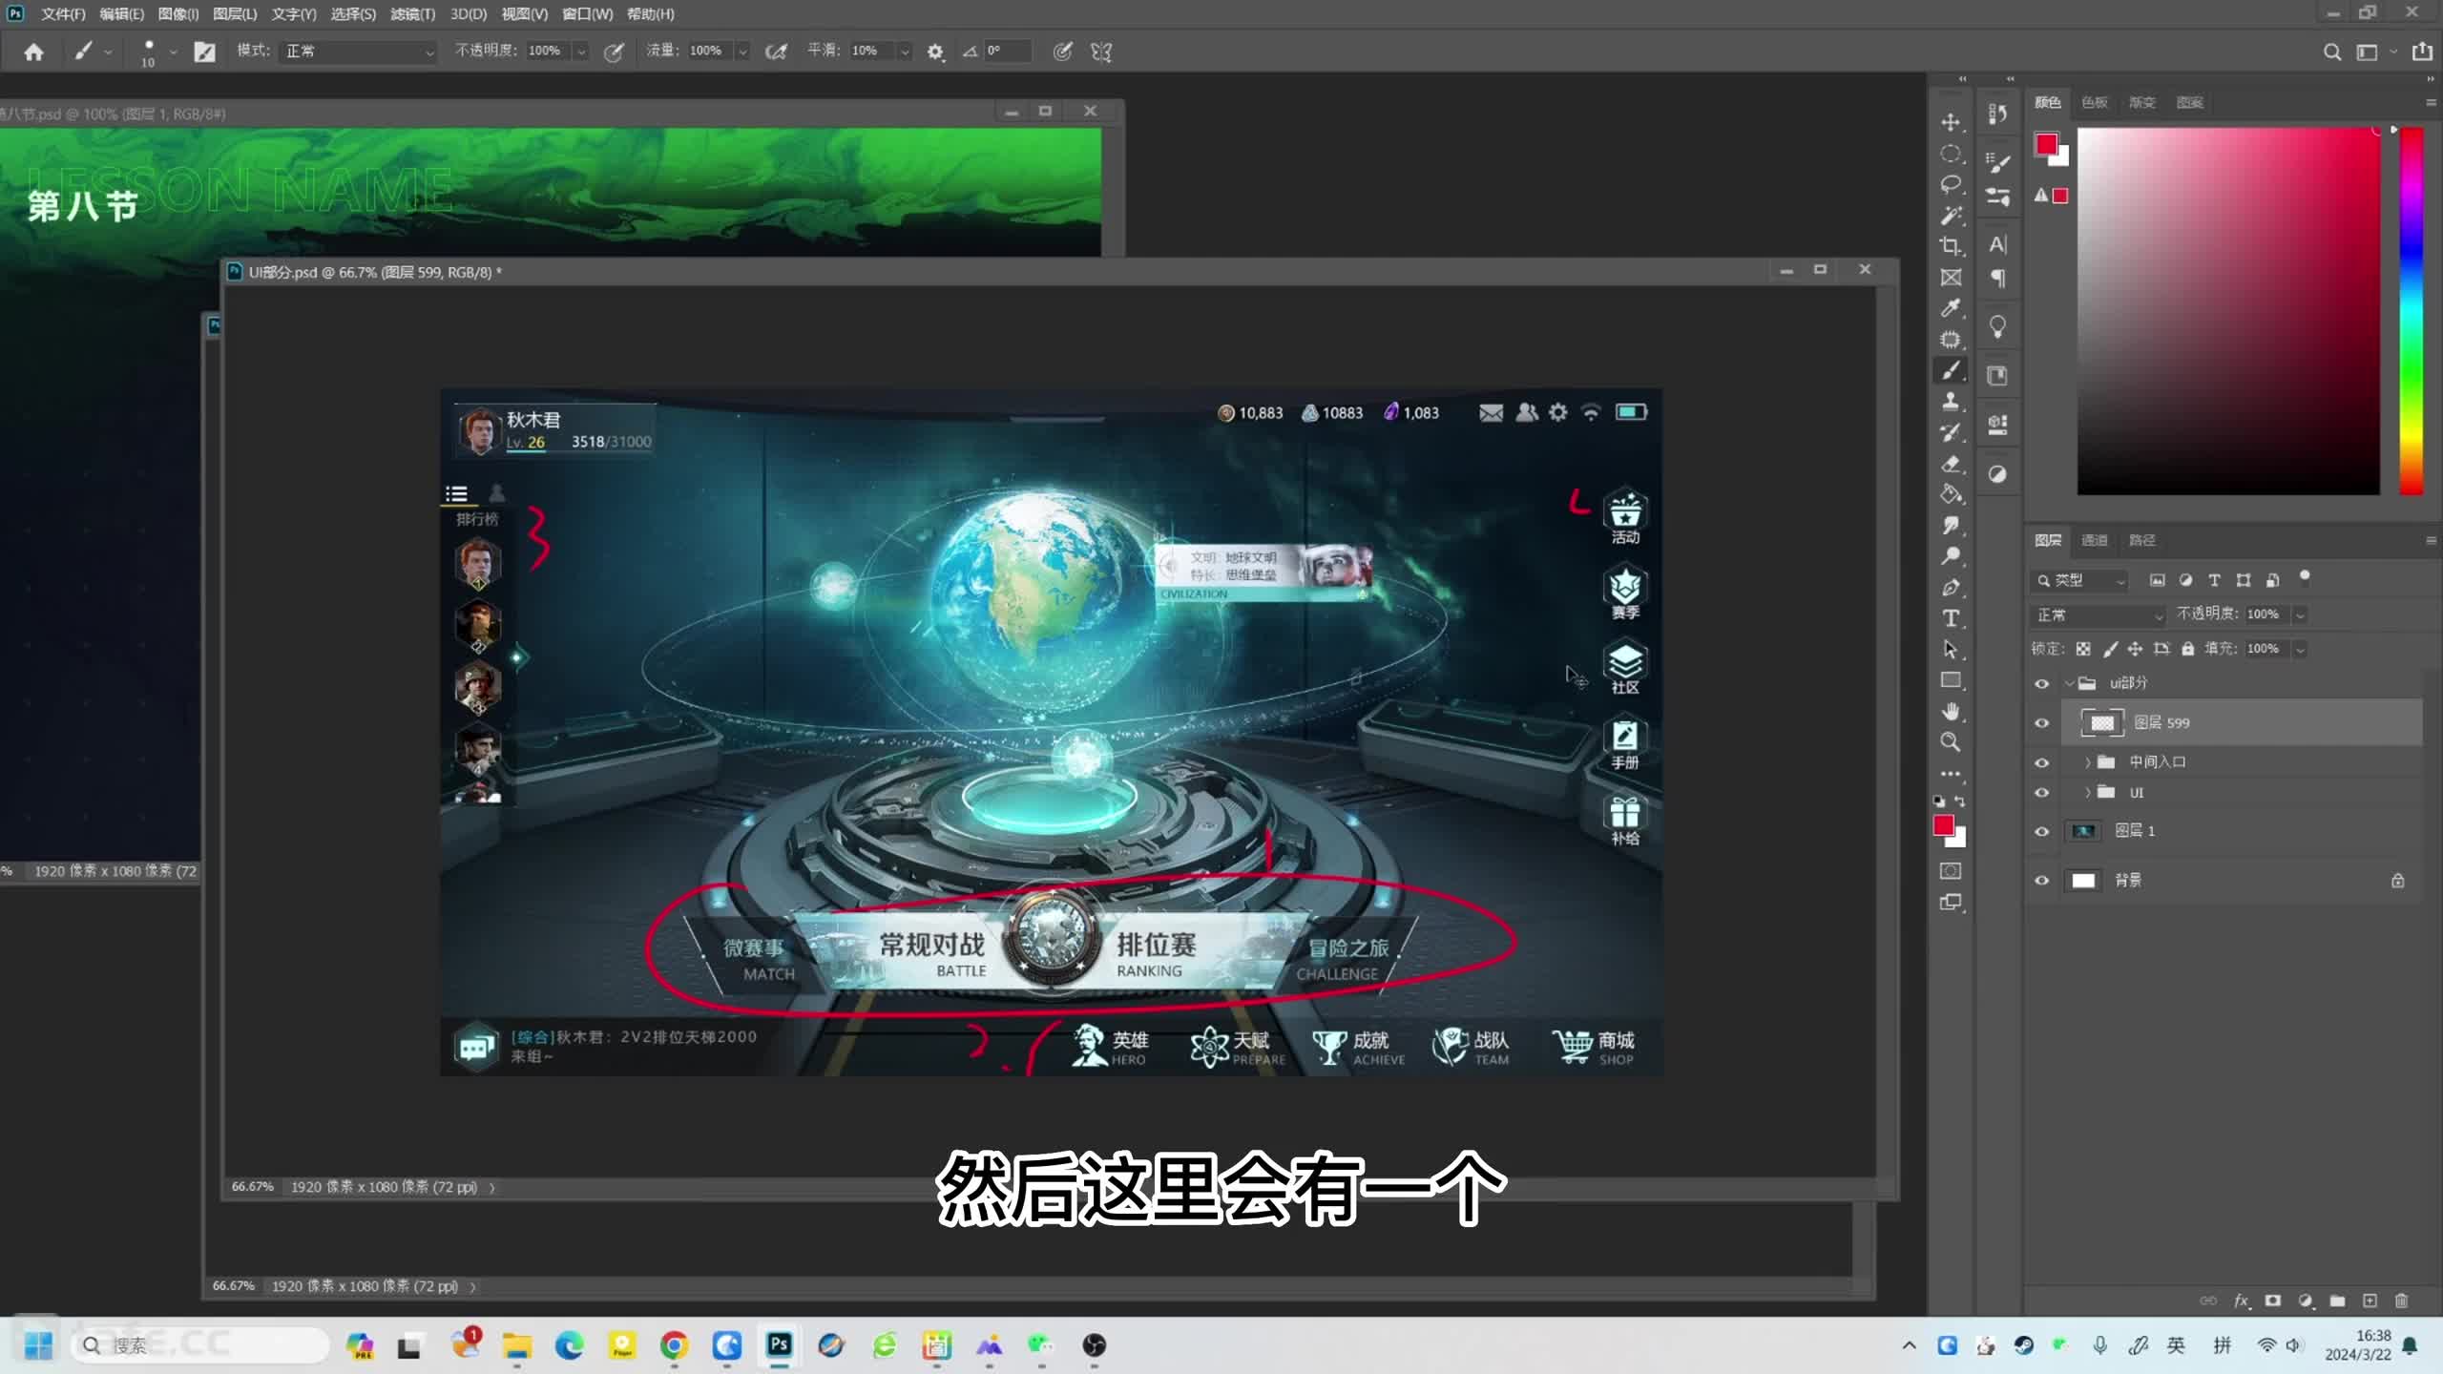The image size is (2443, 1374).
Task: Create a new layer
Action: 2370,1301
